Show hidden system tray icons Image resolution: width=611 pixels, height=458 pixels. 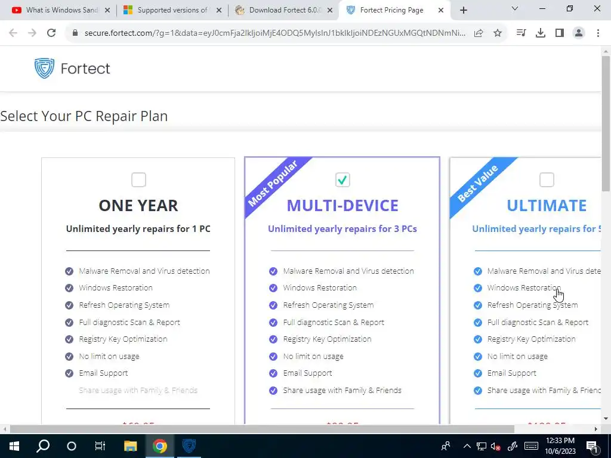pos(467,446)
